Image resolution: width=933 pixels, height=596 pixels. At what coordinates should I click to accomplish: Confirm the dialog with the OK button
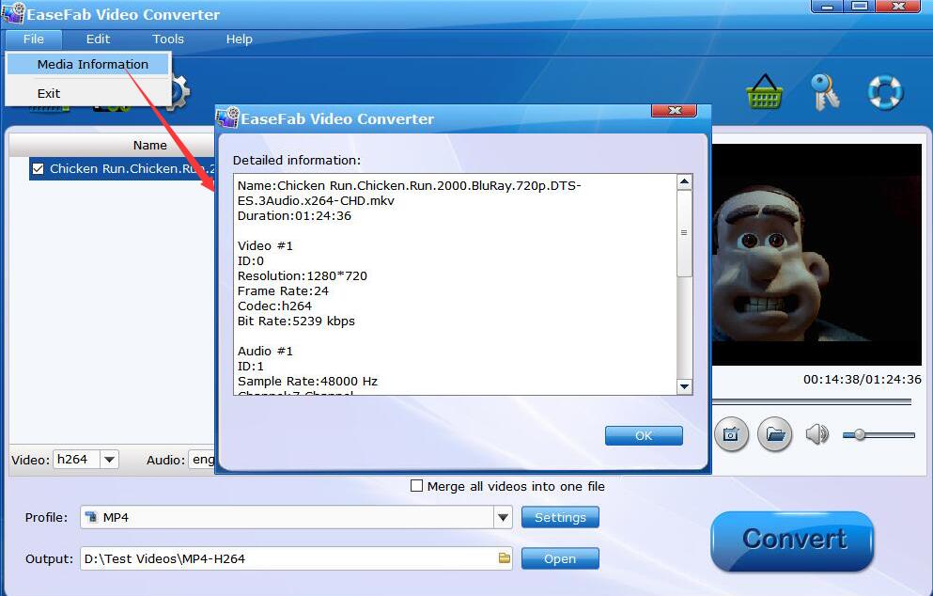[644, 436]
